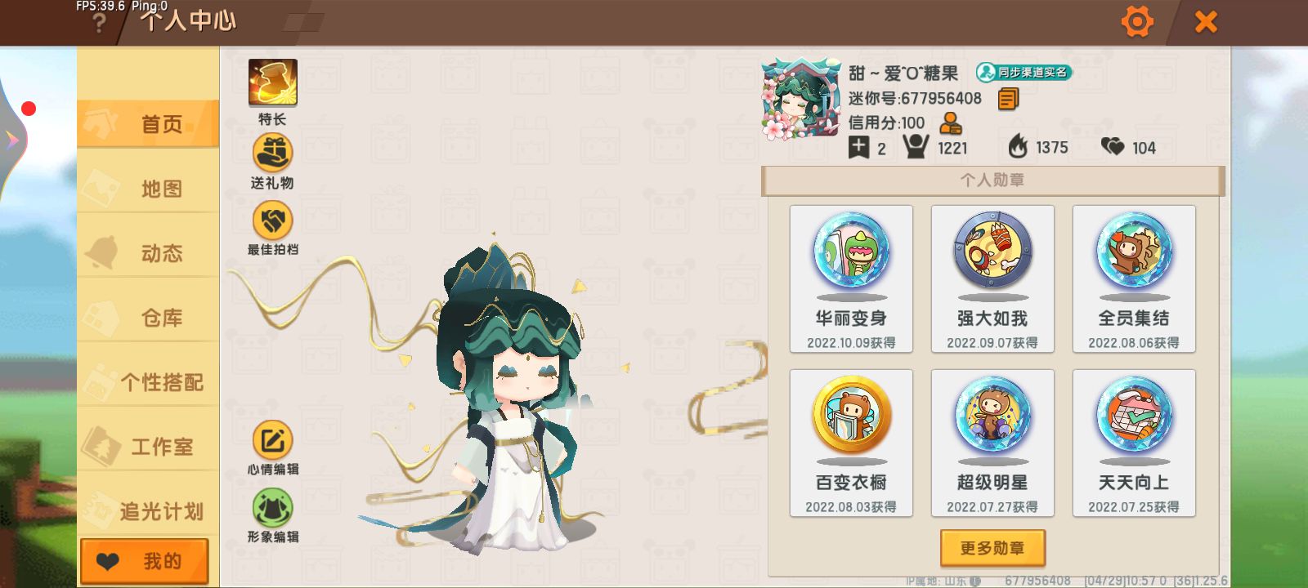Open the 心情编辑 mood editor icon
1308x588 pixels.
click(x=272, y=440)
